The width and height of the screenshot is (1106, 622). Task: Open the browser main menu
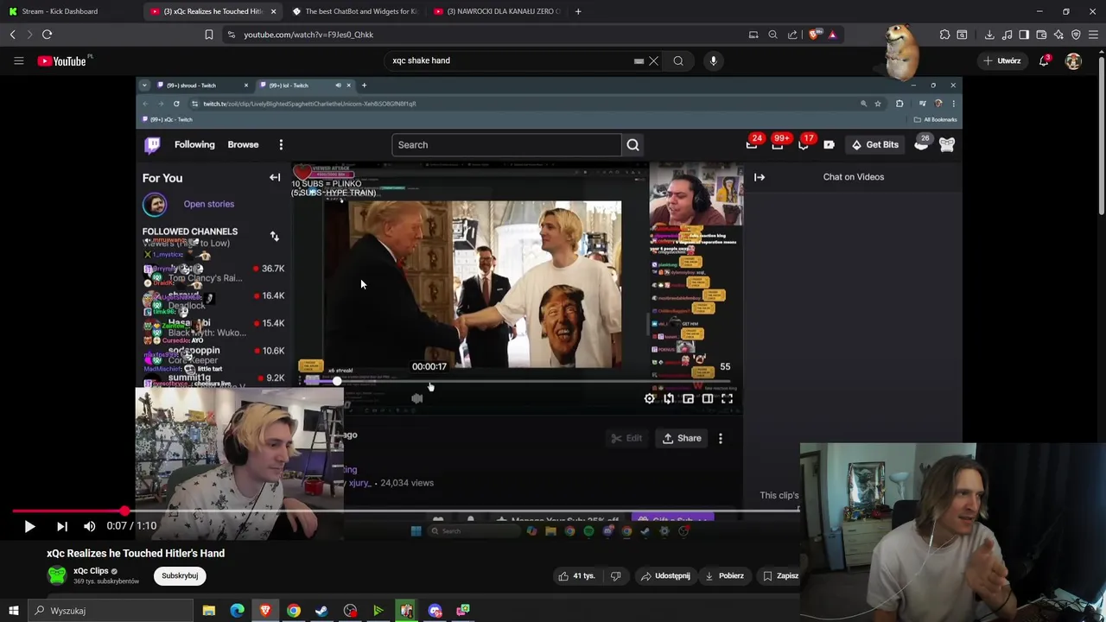1094,35
